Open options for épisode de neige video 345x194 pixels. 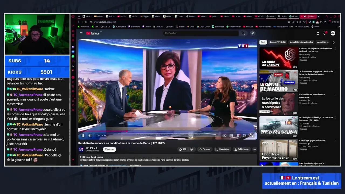[336, 118]
